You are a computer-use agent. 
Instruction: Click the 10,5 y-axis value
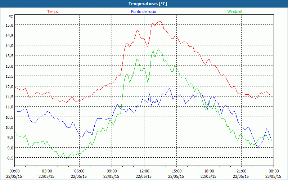[9, 117]
